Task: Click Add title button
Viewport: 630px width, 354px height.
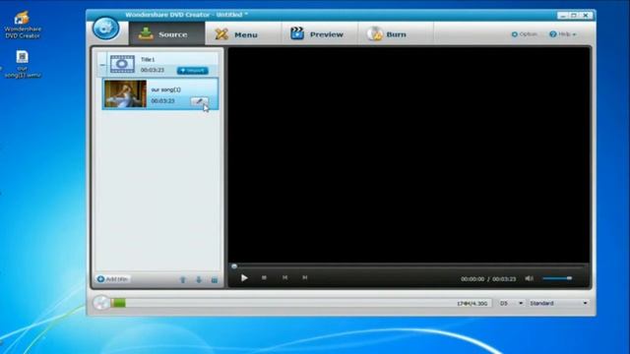Action: click(x=113, y=279)
